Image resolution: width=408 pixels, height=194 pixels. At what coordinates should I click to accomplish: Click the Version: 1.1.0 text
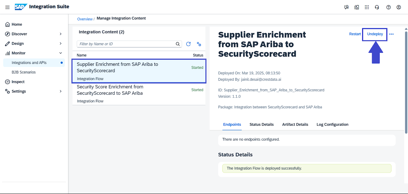tap(229, 96)
